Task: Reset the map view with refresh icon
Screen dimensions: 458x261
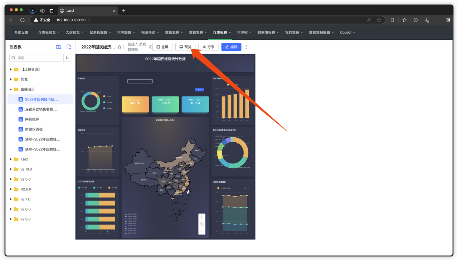Action: point(202,224)
